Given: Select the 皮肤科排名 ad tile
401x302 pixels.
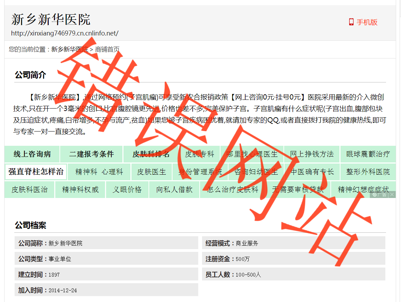Looking at the screenshot, I should [151, 154].
